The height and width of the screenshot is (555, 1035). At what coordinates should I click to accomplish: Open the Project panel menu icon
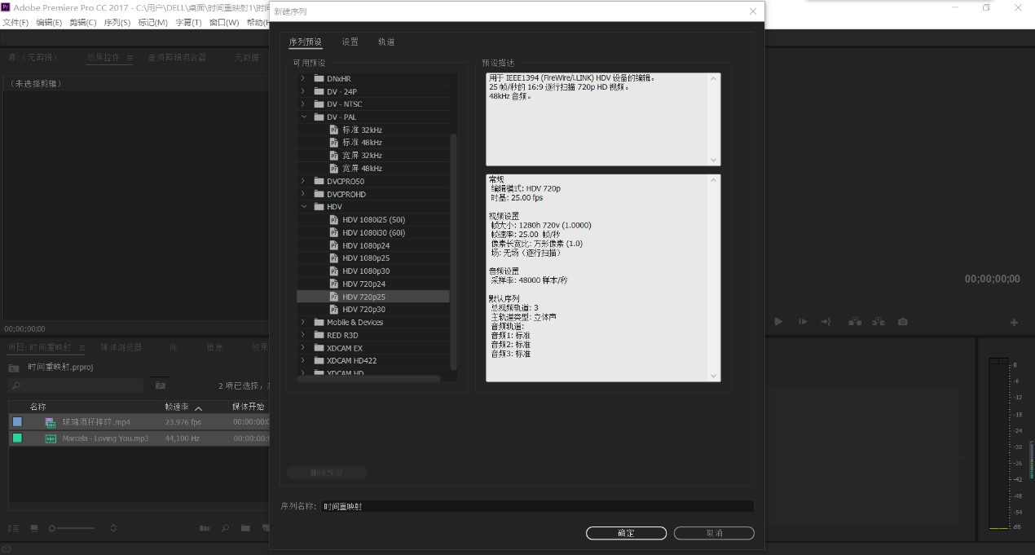pyautogui.click(x=81, y=348)
